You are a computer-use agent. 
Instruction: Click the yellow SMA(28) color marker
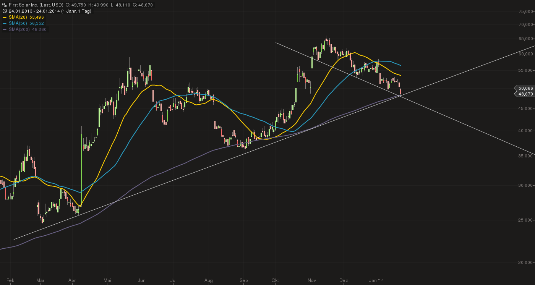pos(5,17)
